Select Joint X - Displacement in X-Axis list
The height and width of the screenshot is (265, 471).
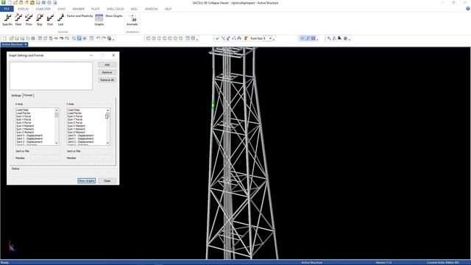click(x=29, y=135)
